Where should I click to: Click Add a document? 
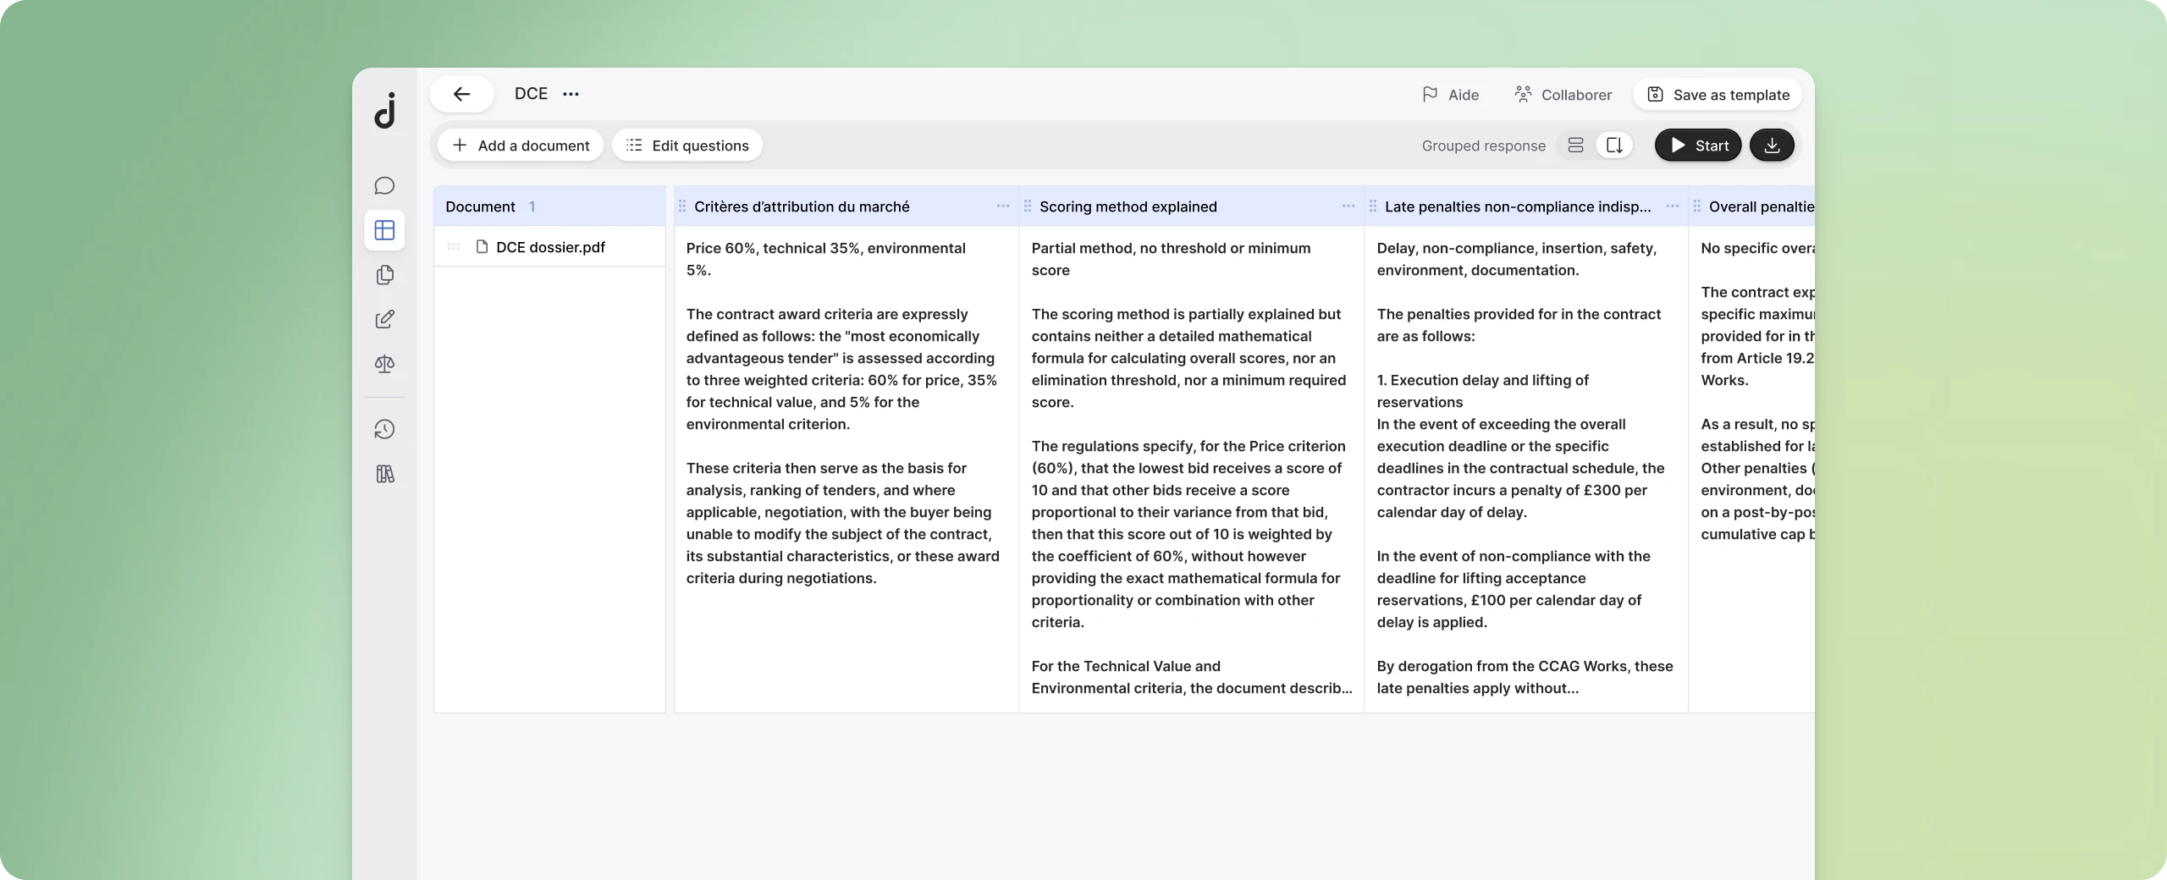(521, 146)
